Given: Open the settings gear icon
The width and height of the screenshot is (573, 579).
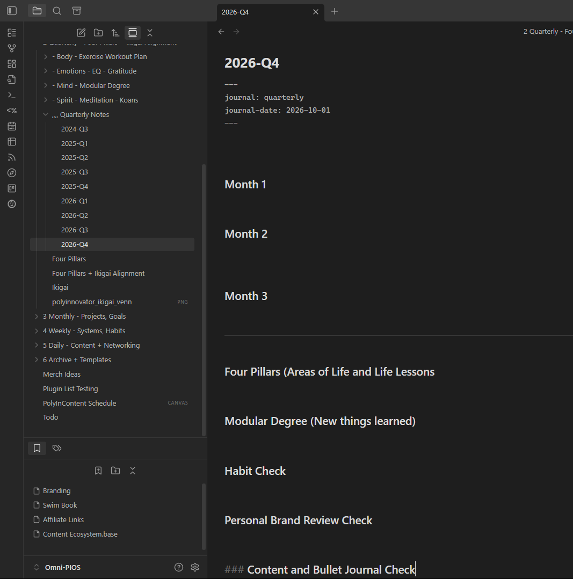Looking at the screenshot, I should point(195,567).
